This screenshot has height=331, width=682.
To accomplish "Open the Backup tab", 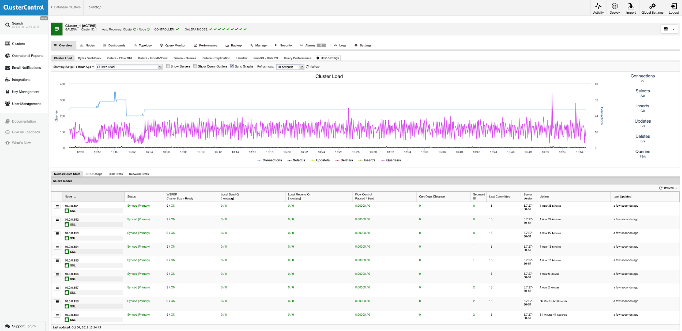I will tap(234, 45).
